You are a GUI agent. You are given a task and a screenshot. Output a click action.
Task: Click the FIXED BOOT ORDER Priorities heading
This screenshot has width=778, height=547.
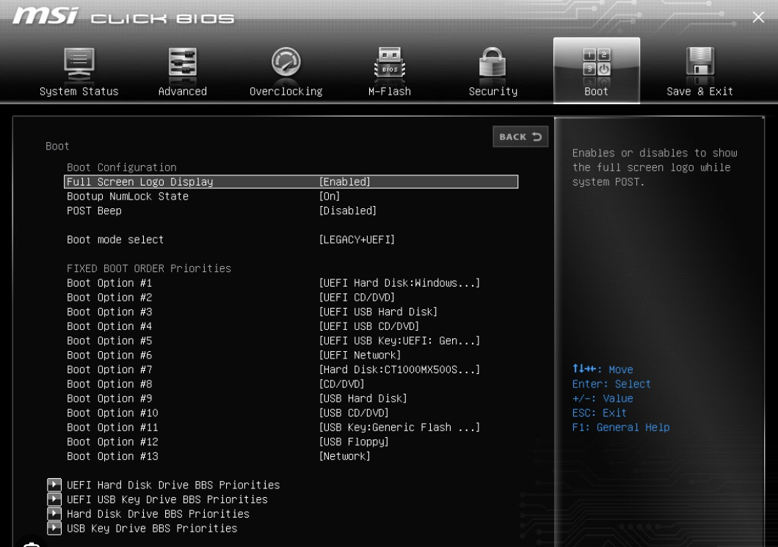149,268
